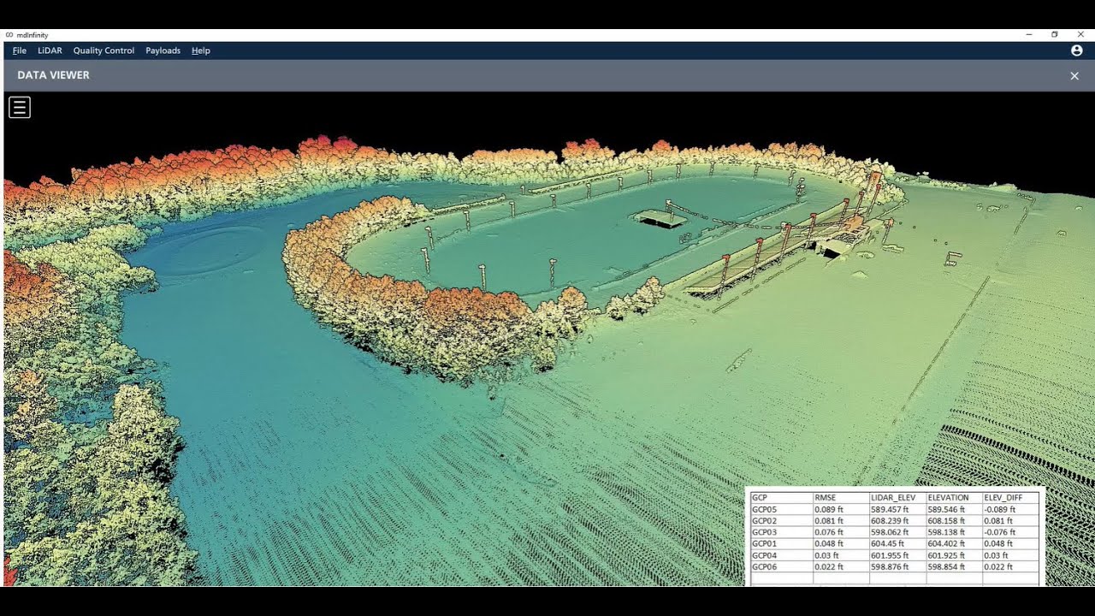Open the Help menu
Viewport: 1095px width, 616px height.
point(201,50)
